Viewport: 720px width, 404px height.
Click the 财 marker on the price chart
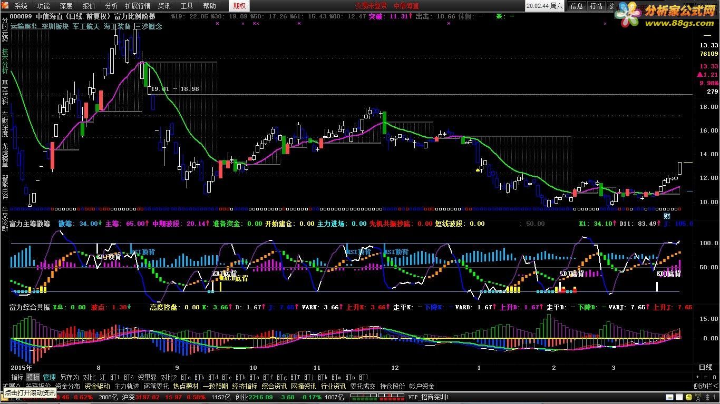point(667,216)
